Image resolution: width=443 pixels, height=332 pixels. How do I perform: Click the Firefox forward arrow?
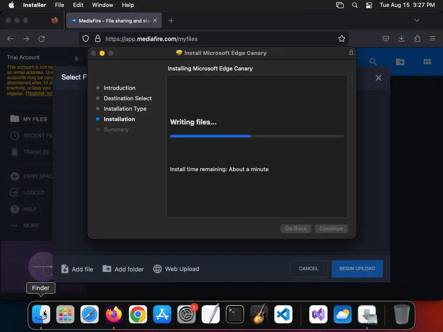pos(26,38)
